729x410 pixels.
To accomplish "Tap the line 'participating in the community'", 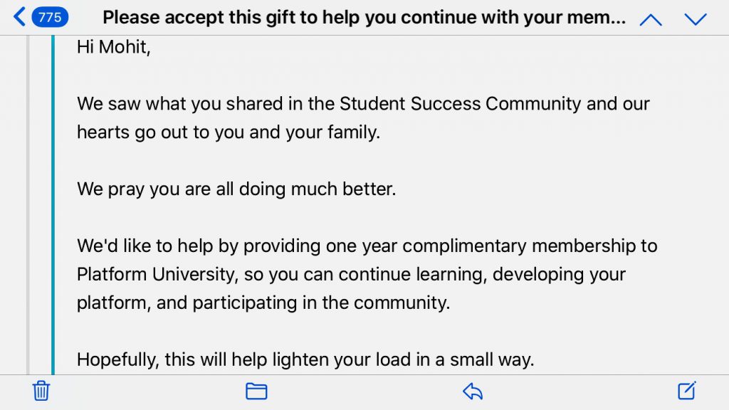I will coord(321,303).
